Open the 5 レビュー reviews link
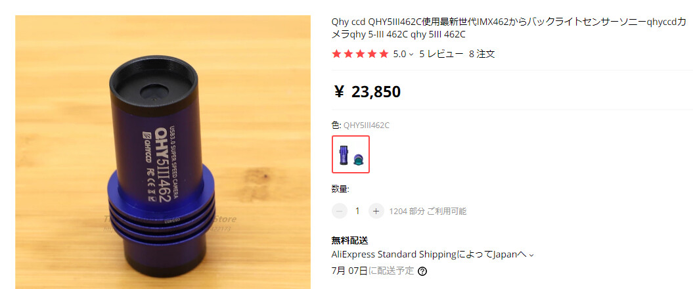Viewport: 693px width, 289px height. click(441, 54)
